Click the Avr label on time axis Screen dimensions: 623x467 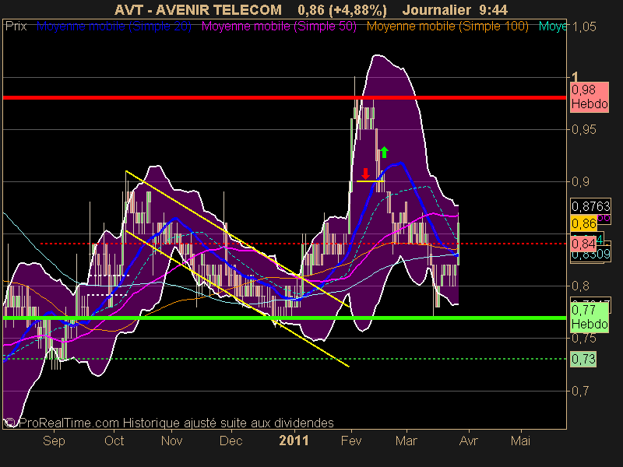(469, 441)
